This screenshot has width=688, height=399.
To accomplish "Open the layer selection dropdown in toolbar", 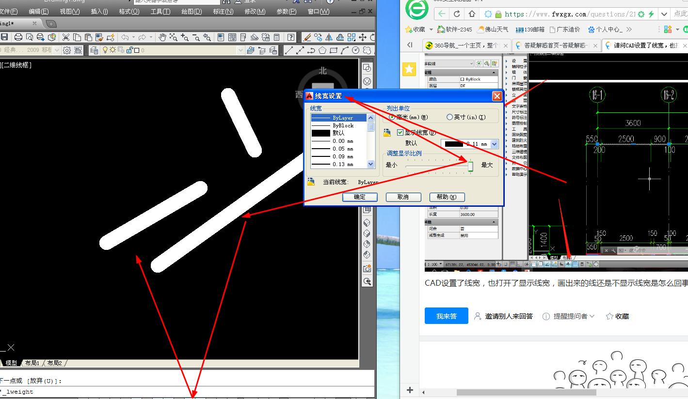I will (240, 50).
